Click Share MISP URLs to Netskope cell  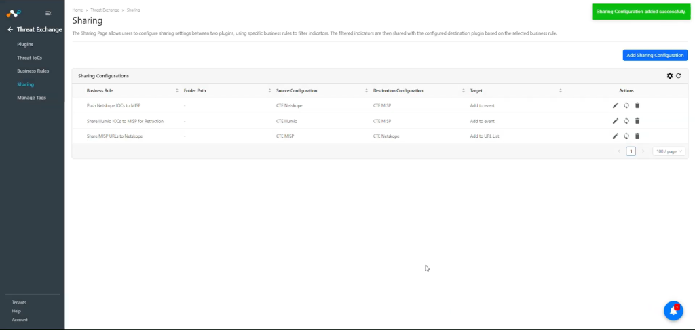tap(114, 136)
